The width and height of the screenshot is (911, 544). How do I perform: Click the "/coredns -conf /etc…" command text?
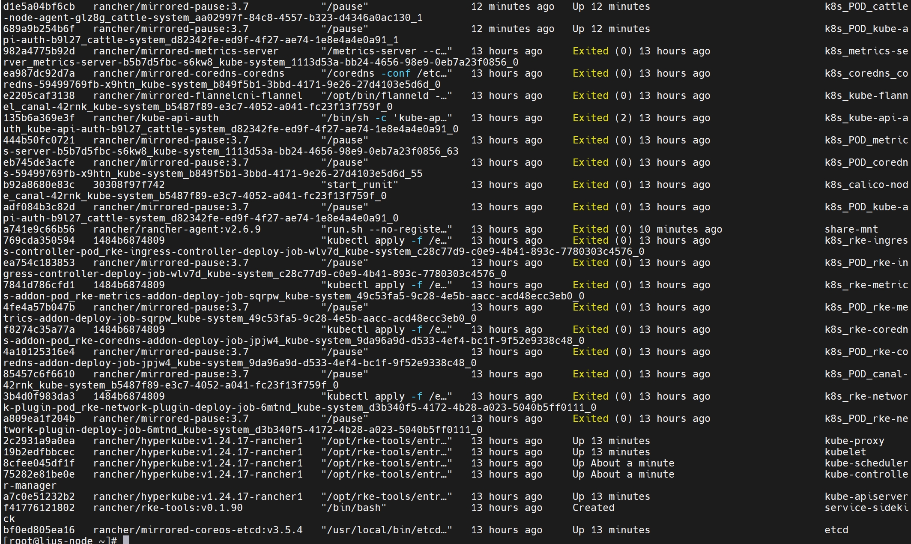click(387, 74)
